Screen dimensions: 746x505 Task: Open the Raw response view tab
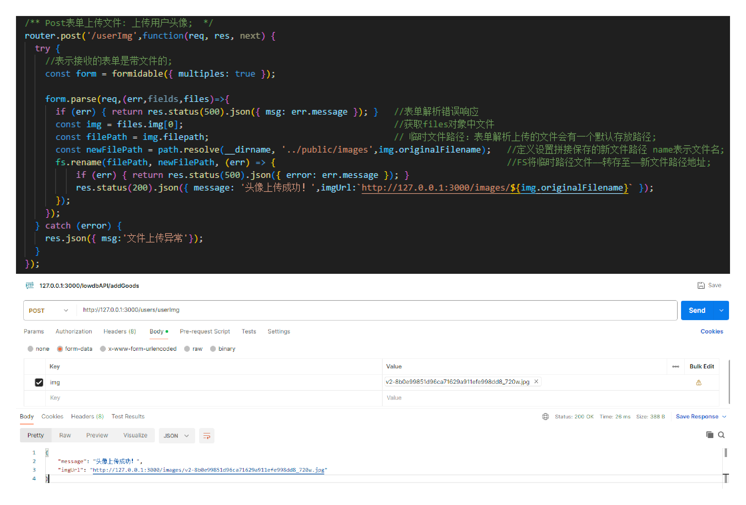(x=65, y=435)
